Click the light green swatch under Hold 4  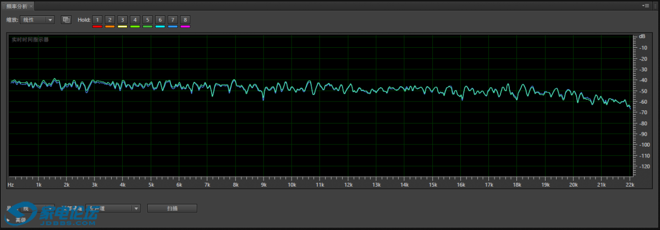135,26
